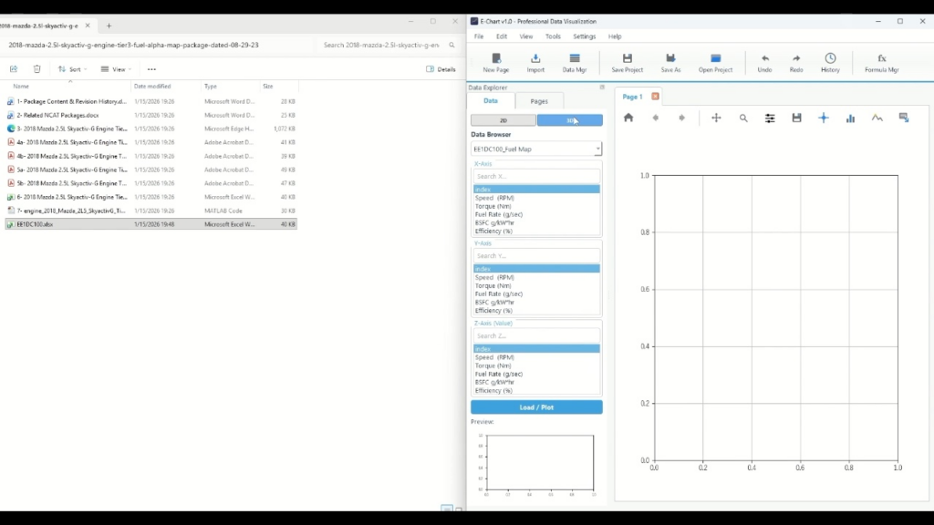Viewport: 934px width, 525px height.
Task: Click the Save Project icon
Action: click(x=627, y=62)
